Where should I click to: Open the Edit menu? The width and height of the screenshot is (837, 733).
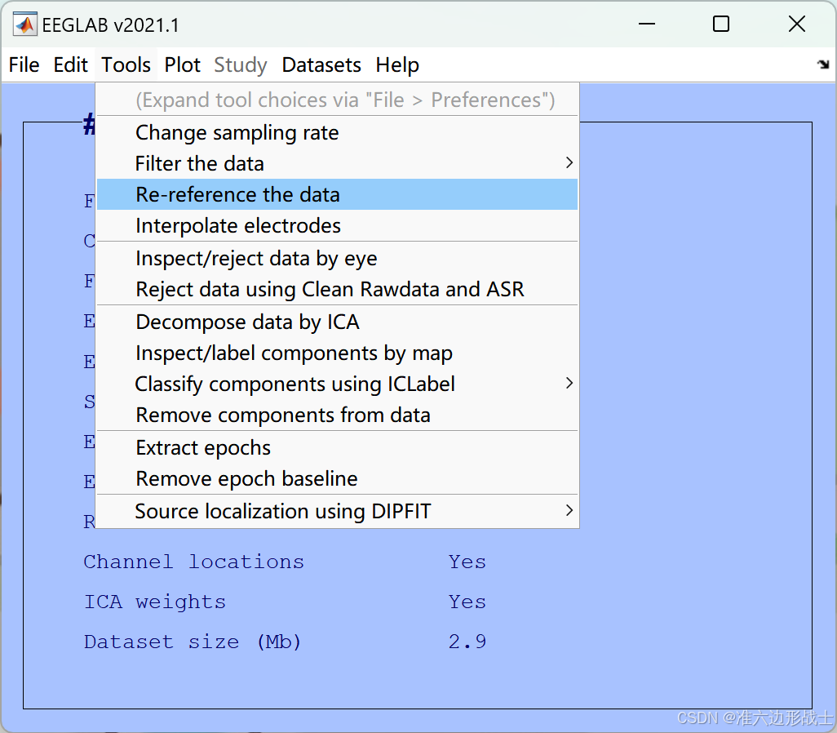[70, 65]
